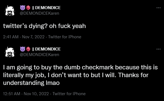Click the "dumb checkmark" tweet text
Viewport: 164px width, 101px height.
[x=89, y=67]
